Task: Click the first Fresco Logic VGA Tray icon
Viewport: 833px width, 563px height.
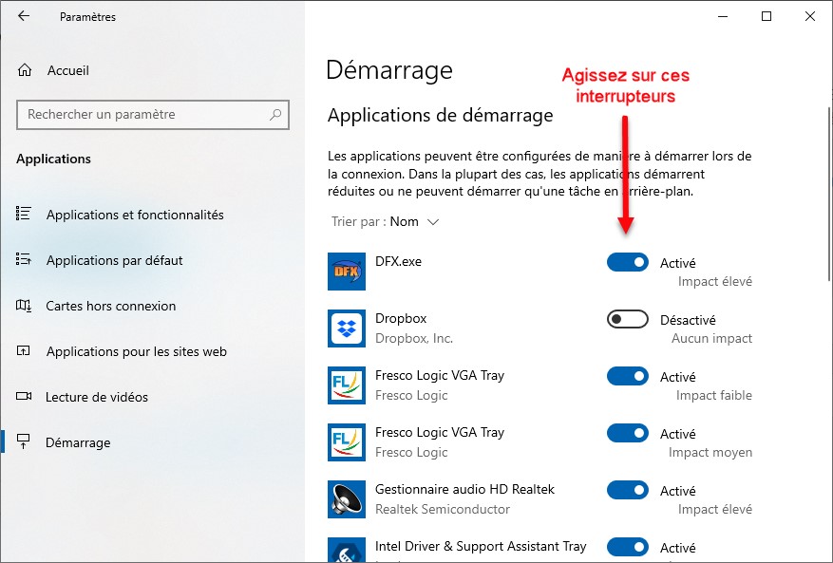Action: [x=346, y=385]
